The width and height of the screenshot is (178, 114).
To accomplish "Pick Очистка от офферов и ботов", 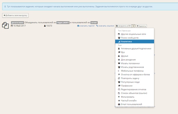I will coord(135,75).
